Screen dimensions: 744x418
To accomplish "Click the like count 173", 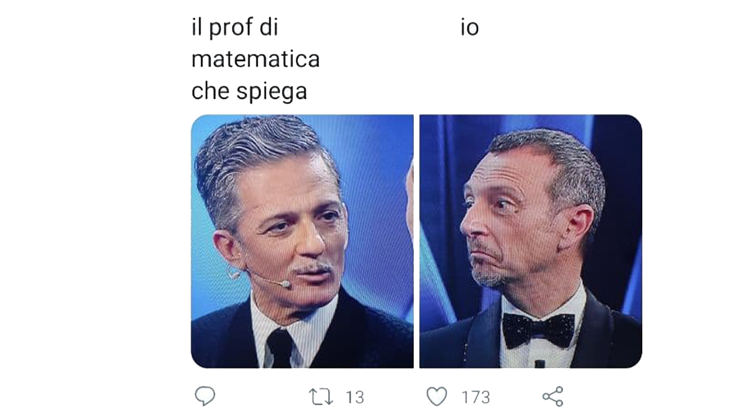I will tap(475, 398).
